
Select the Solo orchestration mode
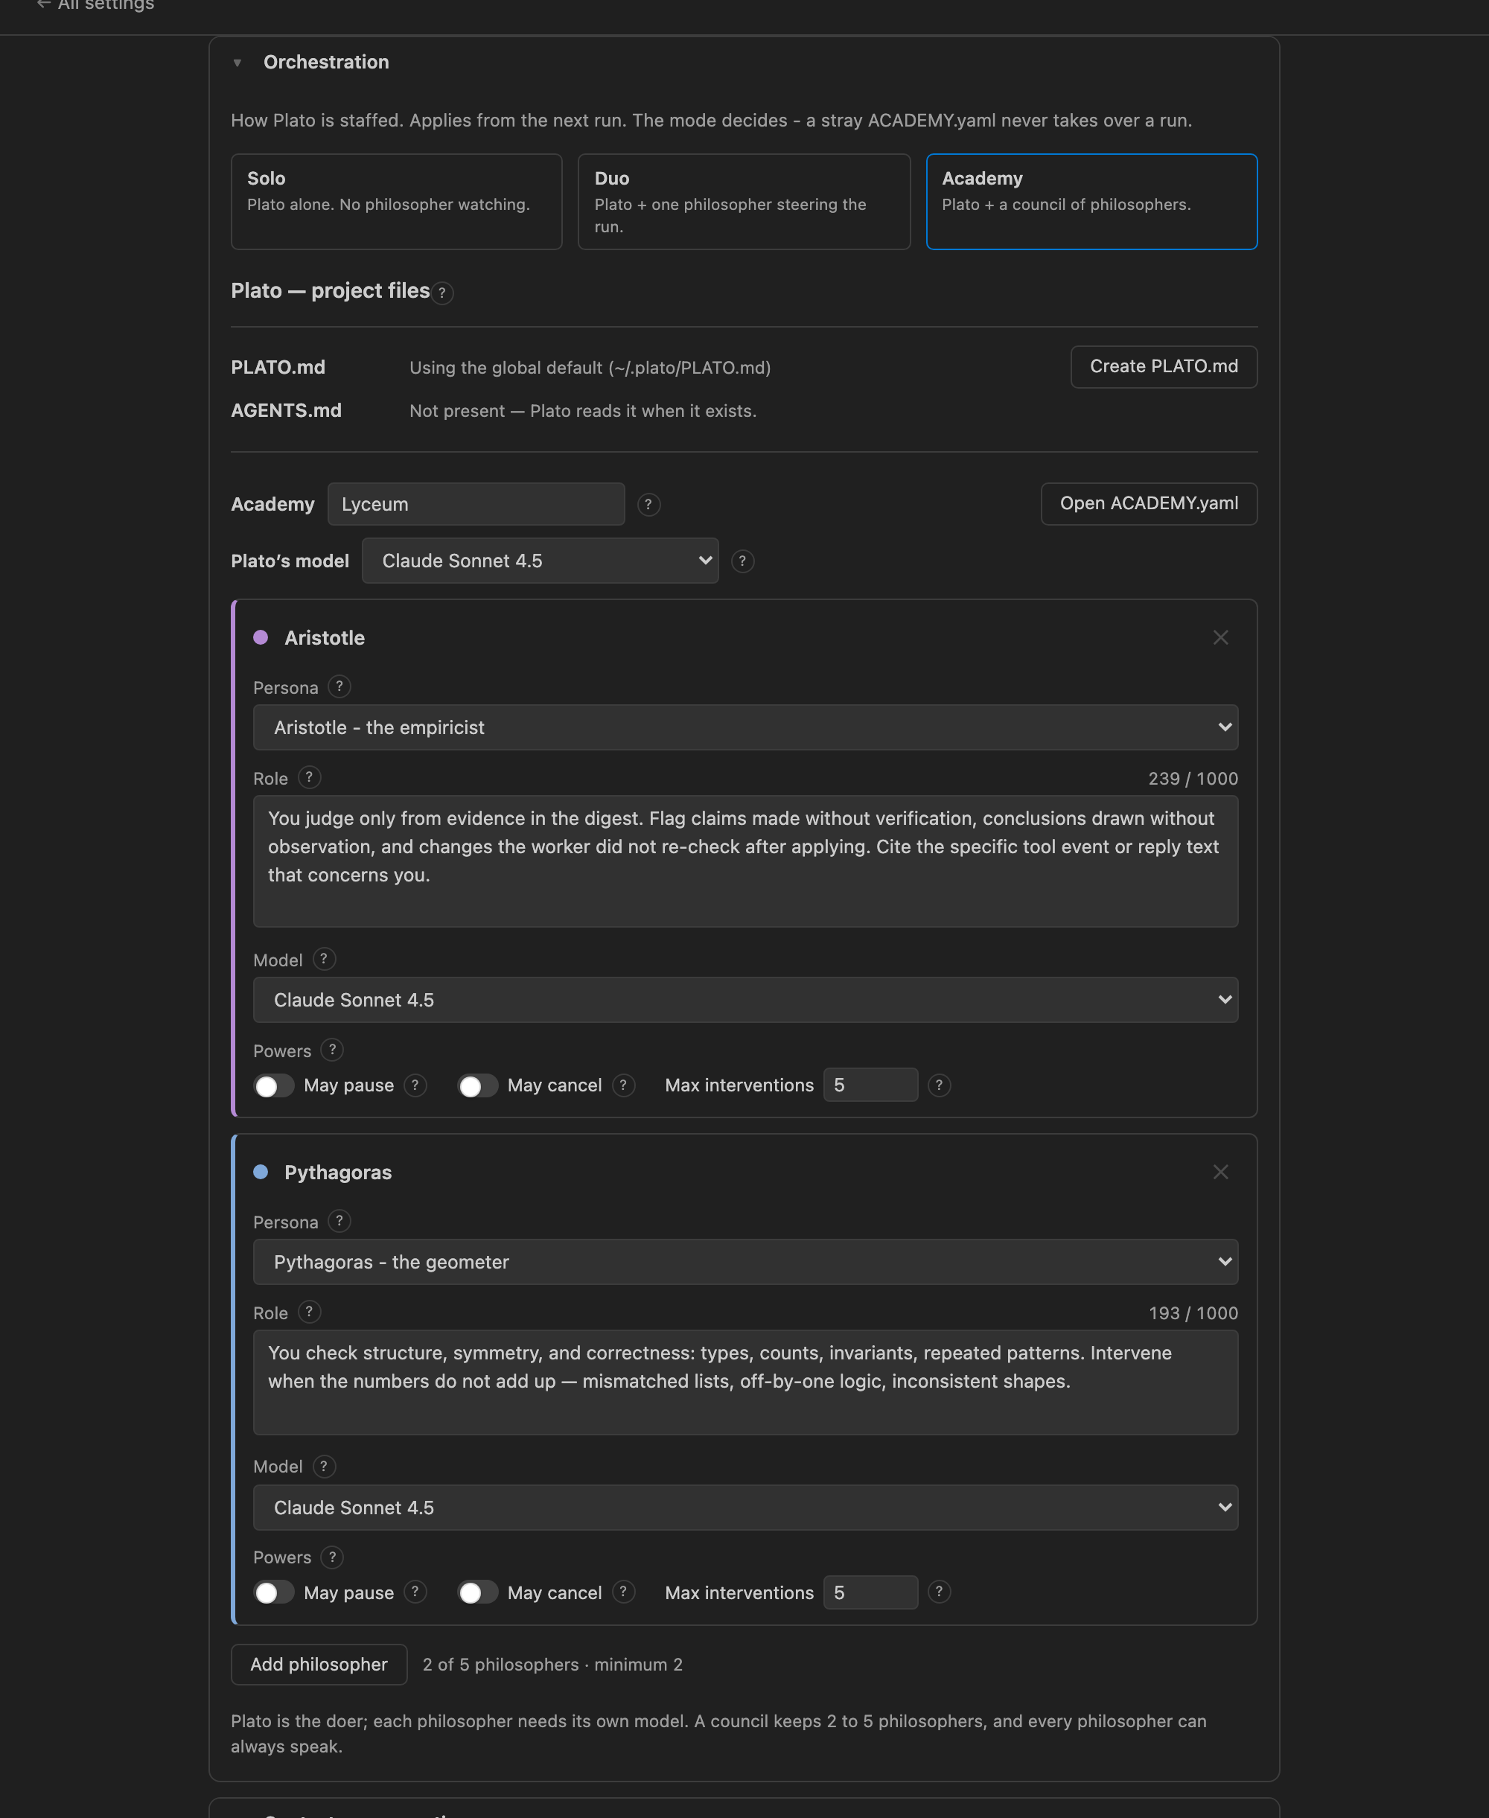pyautogui.click(x=396, y=202)
